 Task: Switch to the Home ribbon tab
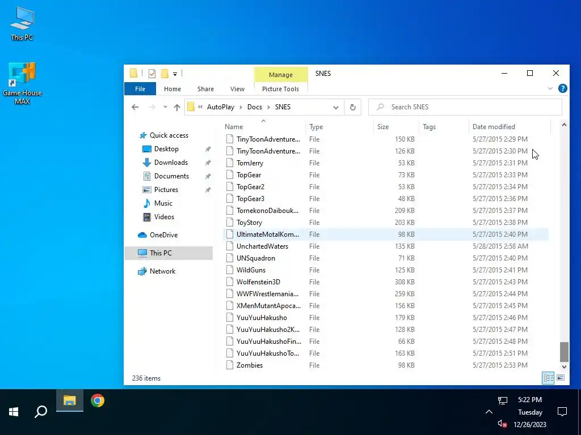pos(172,89)
